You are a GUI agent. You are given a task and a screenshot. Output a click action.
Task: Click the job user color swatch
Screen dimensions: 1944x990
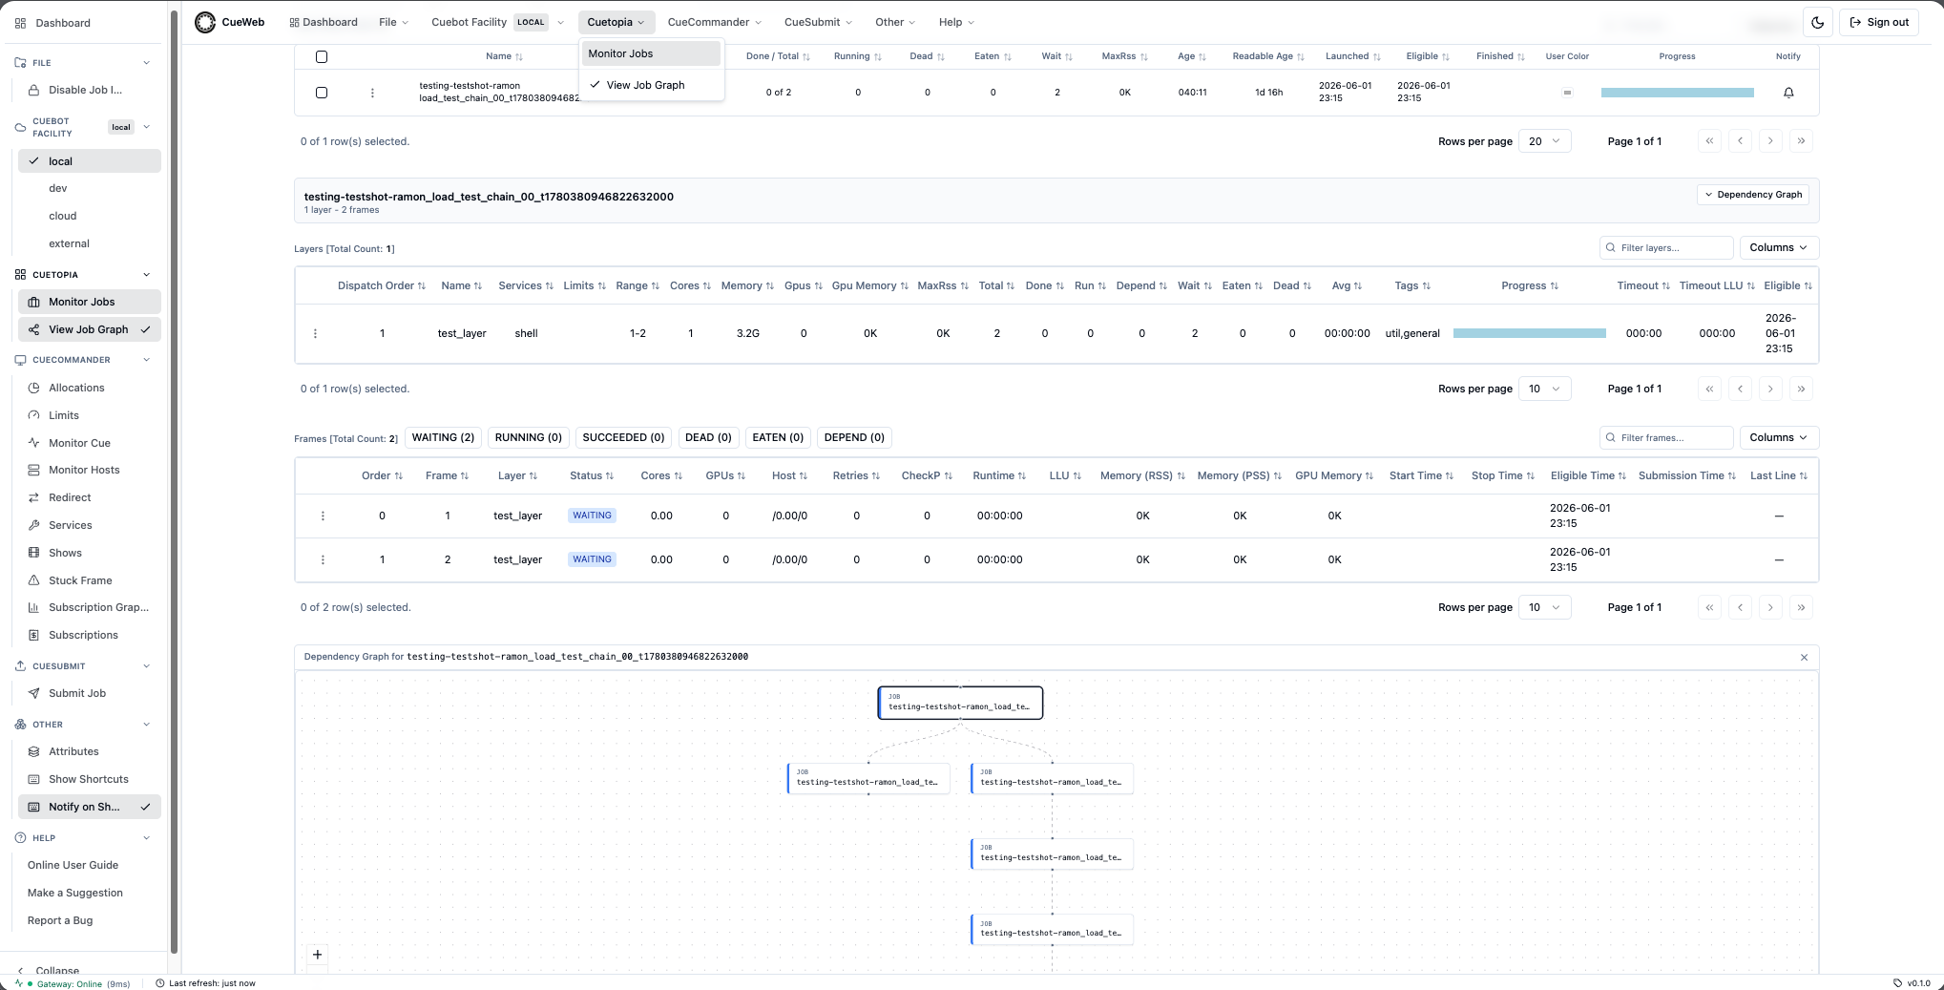coord(1567,93)
